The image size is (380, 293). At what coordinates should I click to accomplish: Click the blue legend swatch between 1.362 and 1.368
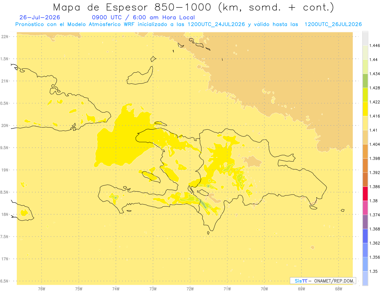click(x=365, y=236)
